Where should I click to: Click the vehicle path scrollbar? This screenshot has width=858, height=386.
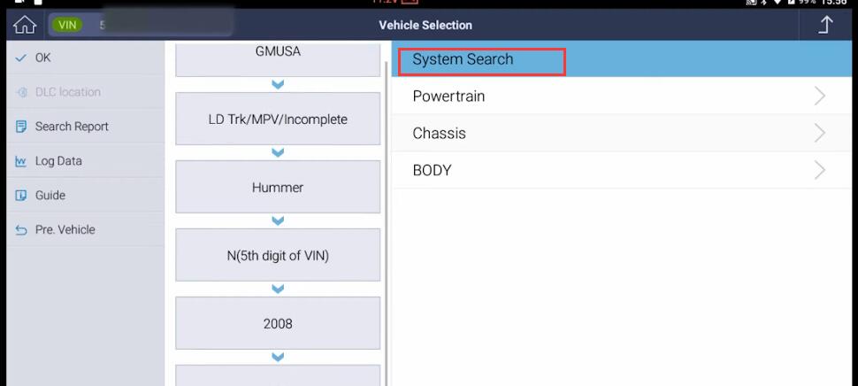pos(387,219)
